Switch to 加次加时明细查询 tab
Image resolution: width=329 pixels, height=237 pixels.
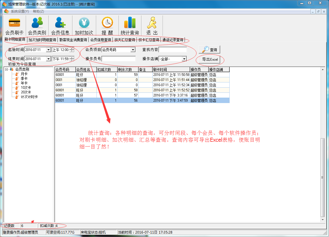(42, 40)
